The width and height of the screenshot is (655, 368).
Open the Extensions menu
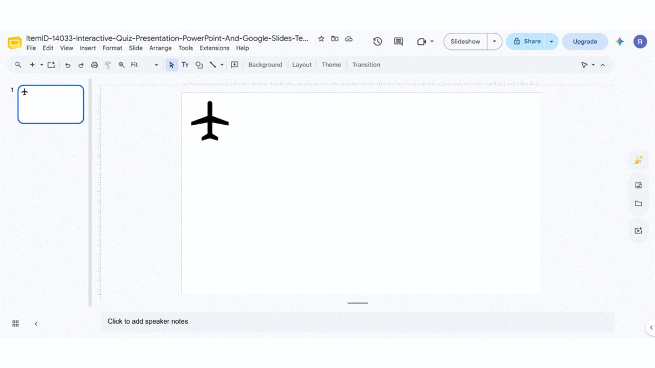click(214, 48)
